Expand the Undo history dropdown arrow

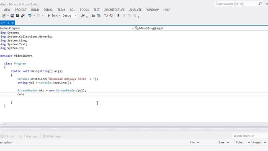point(34,16)
